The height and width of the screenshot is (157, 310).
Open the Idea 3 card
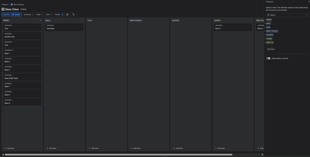[x=22, y=69]
